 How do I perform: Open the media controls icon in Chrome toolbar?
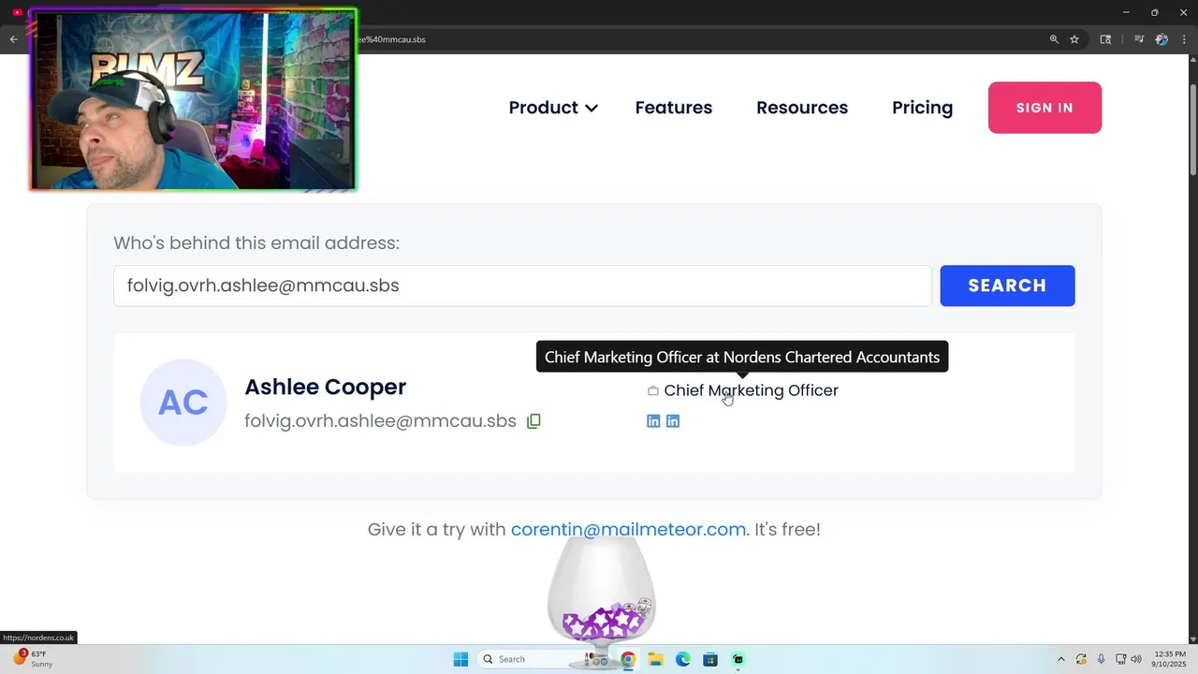tap(1139, 39)
